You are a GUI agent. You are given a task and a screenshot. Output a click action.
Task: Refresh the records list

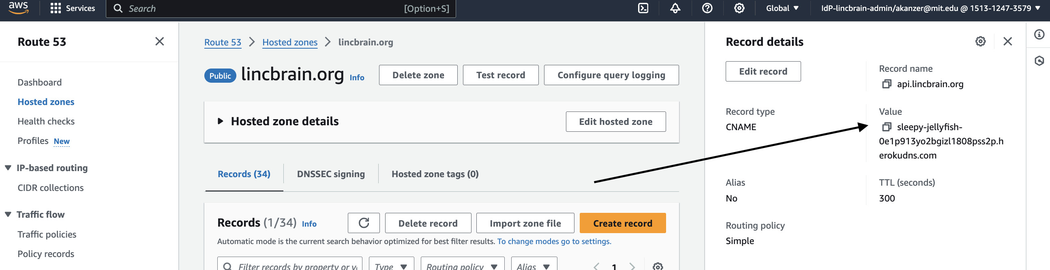[364, 223]
